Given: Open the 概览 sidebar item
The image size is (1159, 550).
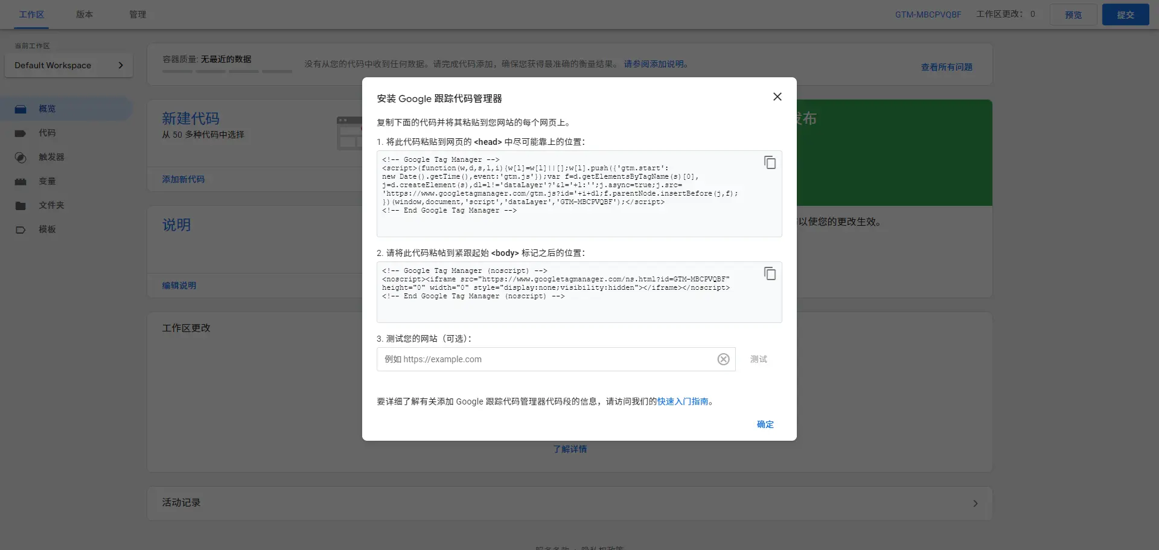Looking at the screenshot, I should point(65,109).
